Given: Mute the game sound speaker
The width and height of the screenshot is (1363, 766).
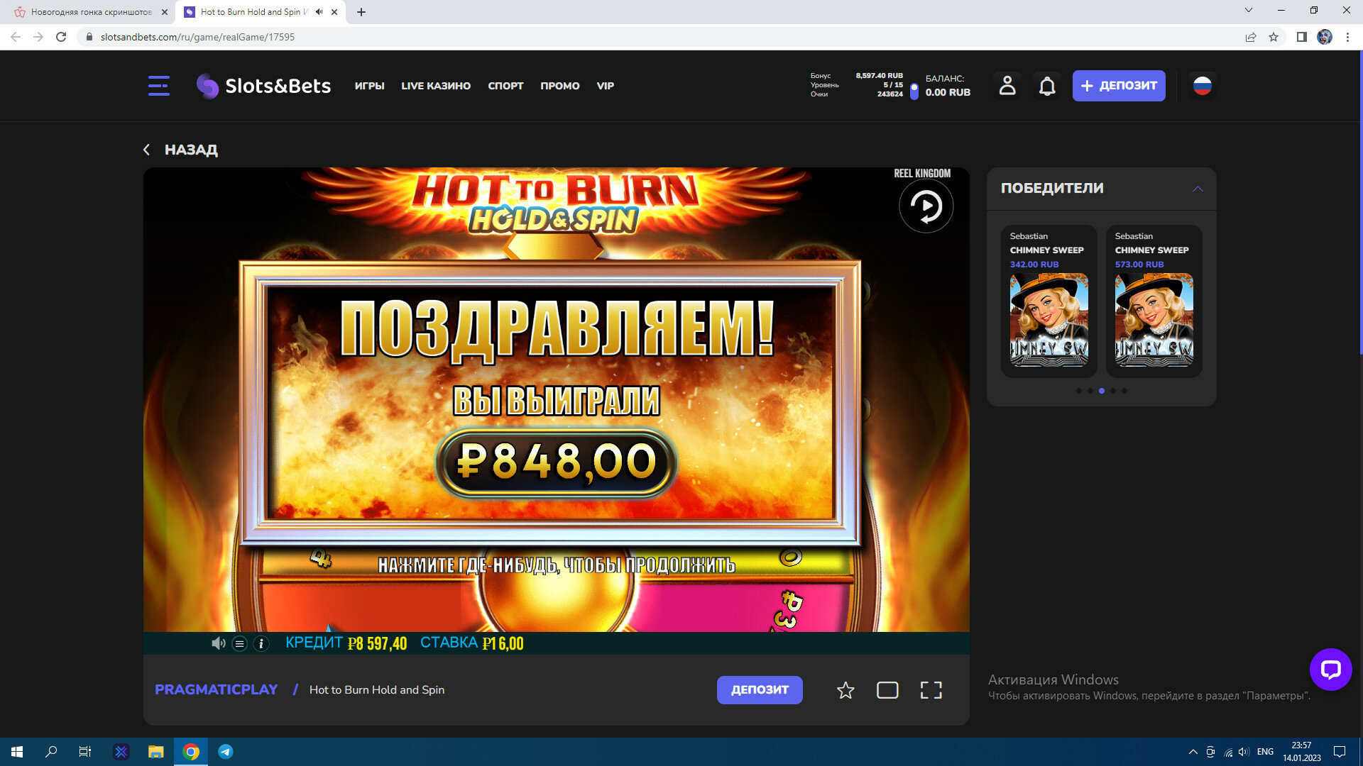Looking at the screenshot, I should [218, 643].
